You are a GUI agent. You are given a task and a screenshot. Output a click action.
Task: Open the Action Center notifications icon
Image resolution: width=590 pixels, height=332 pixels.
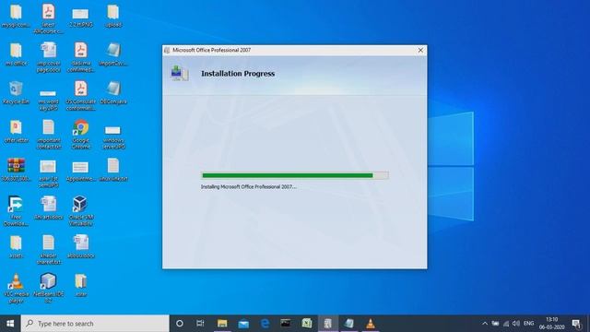pos(576,324)
